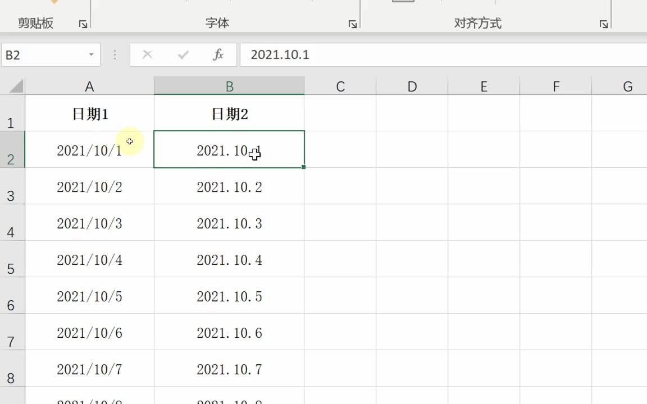647x404 pixels.
Task: Open the insert function fx dialog
Action: pyautogui.click(x=218, y=54)
